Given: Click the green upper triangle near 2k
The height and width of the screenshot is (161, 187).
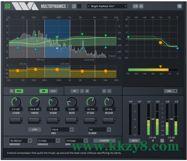Looking at the screenshot, I should [82, 34].
